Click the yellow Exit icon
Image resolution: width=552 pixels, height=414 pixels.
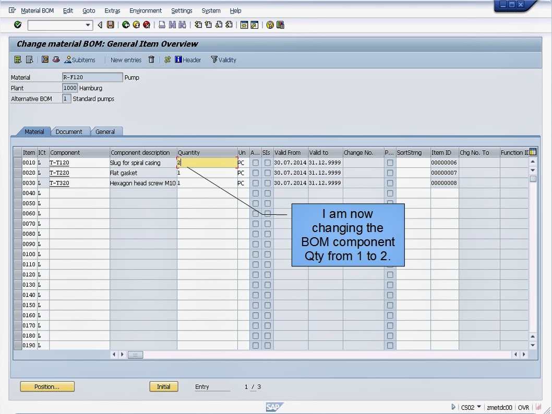(136, 25)
